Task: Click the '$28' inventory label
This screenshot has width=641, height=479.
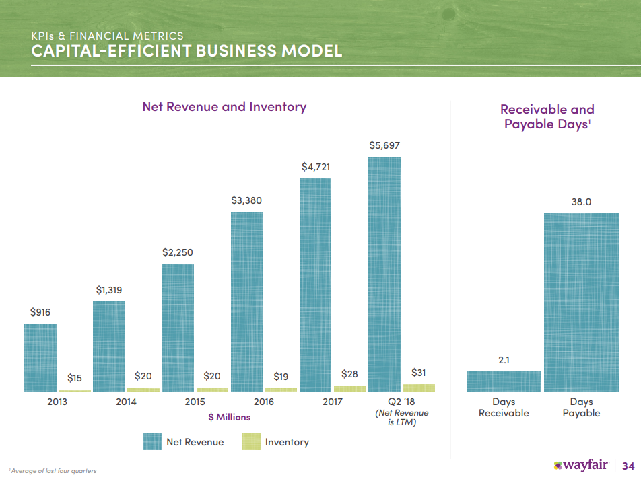Action: click(x=349, y=374)
